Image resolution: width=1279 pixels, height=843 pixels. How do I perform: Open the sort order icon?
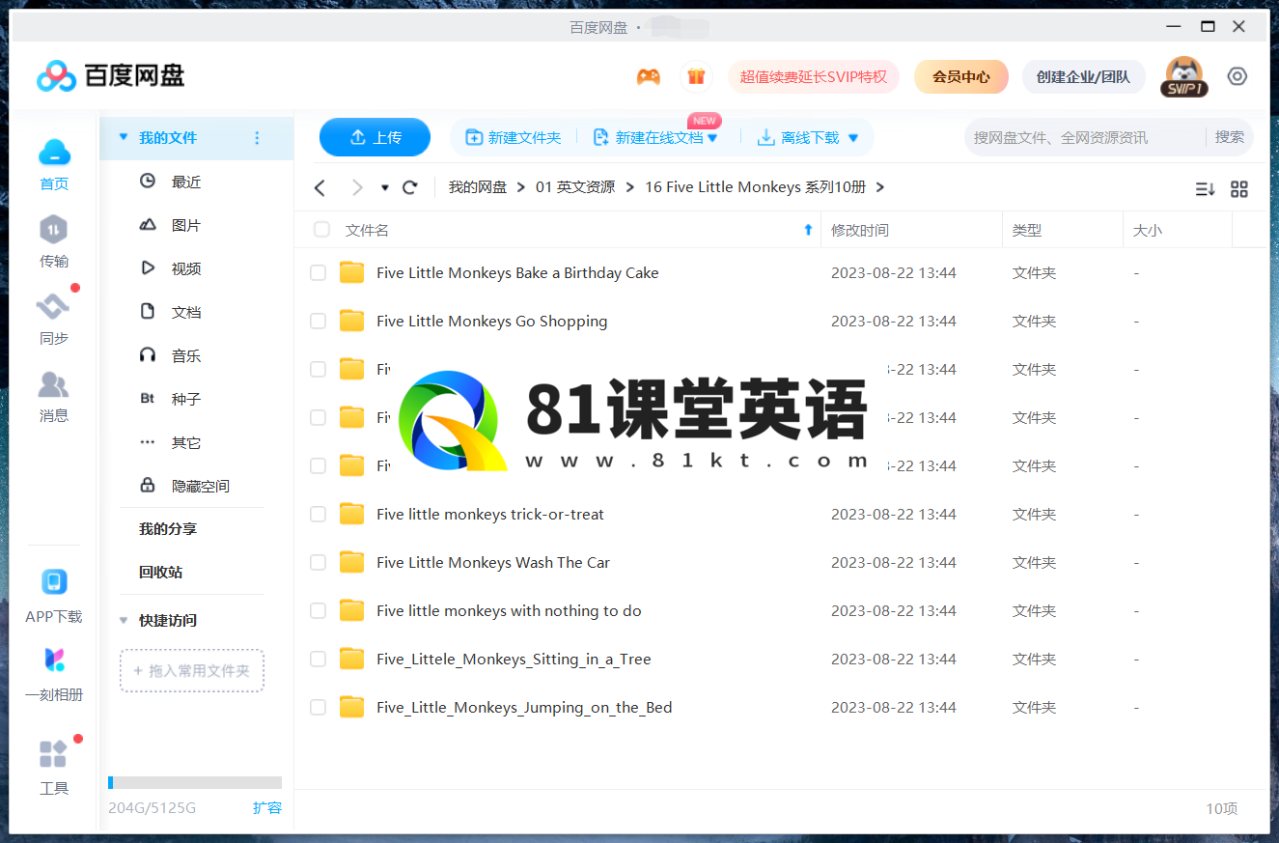click(1205, 189)
